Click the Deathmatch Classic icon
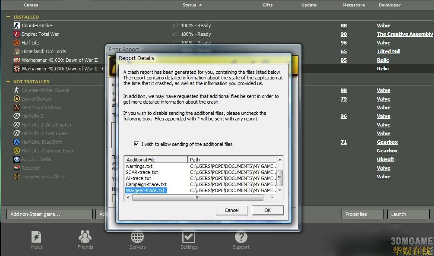 coord(17,107)
